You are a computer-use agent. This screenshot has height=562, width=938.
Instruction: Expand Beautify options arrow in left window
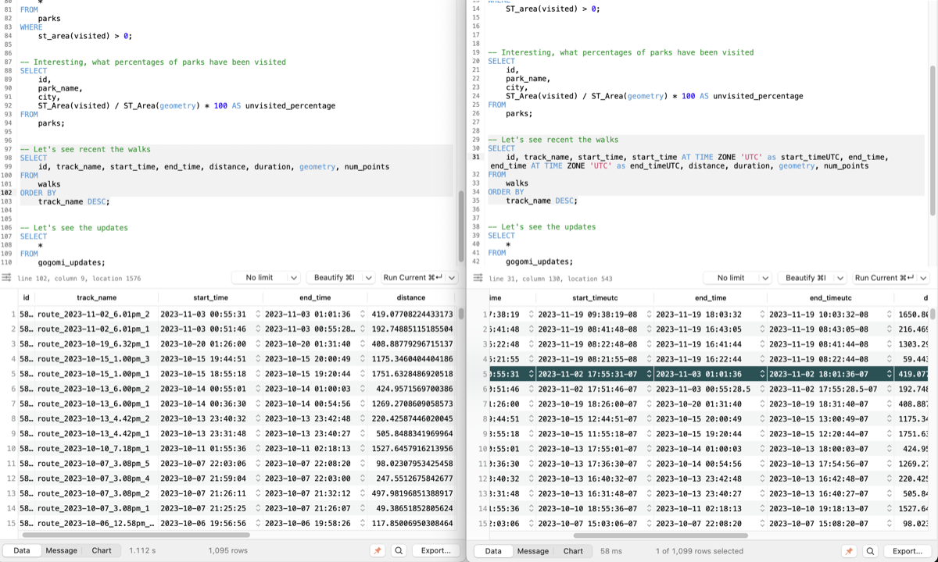(369, 278)
